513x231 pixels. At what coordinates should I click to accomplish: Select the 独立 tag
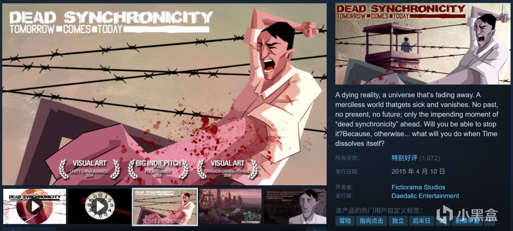[398, 221]
